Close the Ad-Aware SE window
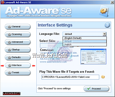 (112, 2)
